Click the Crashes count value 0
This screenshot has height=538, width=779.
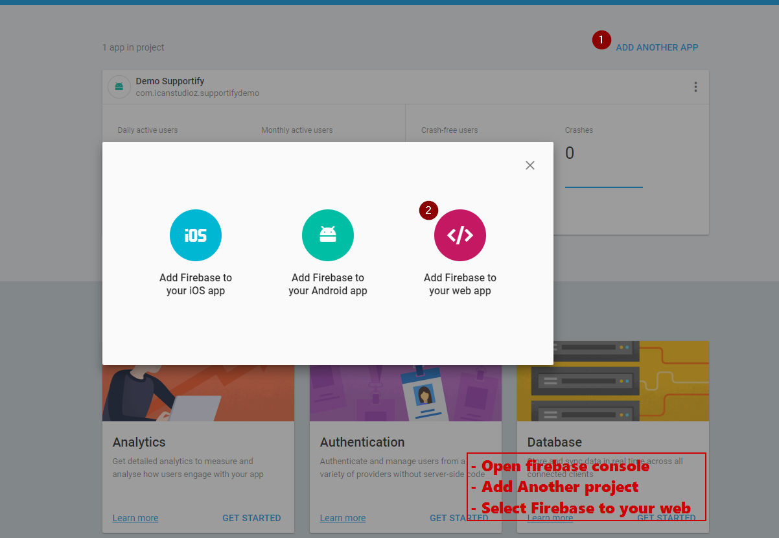(x=570, y=153)
